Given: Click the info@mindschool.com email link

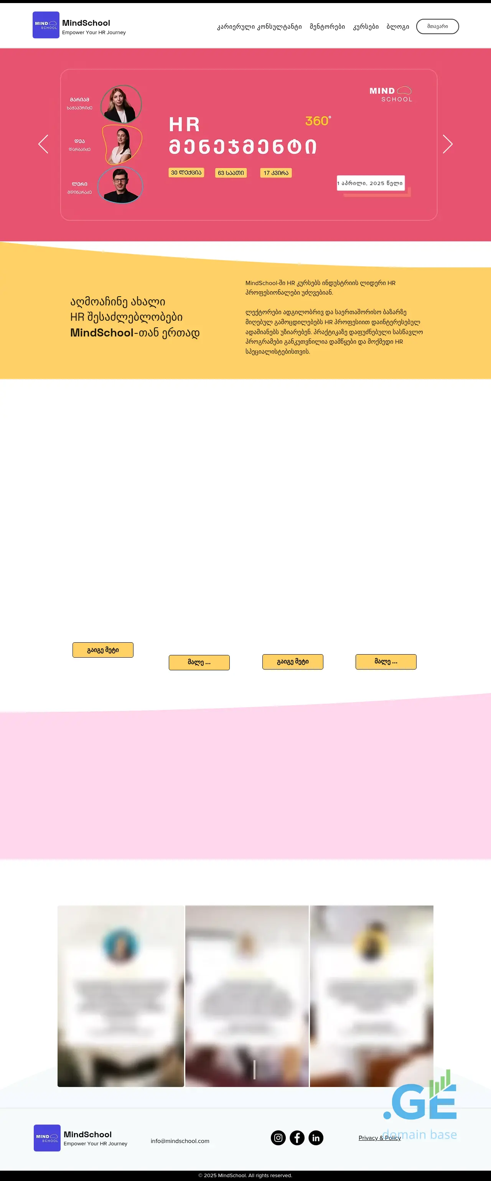Looking at the screenshot, I should [180, 1141].
